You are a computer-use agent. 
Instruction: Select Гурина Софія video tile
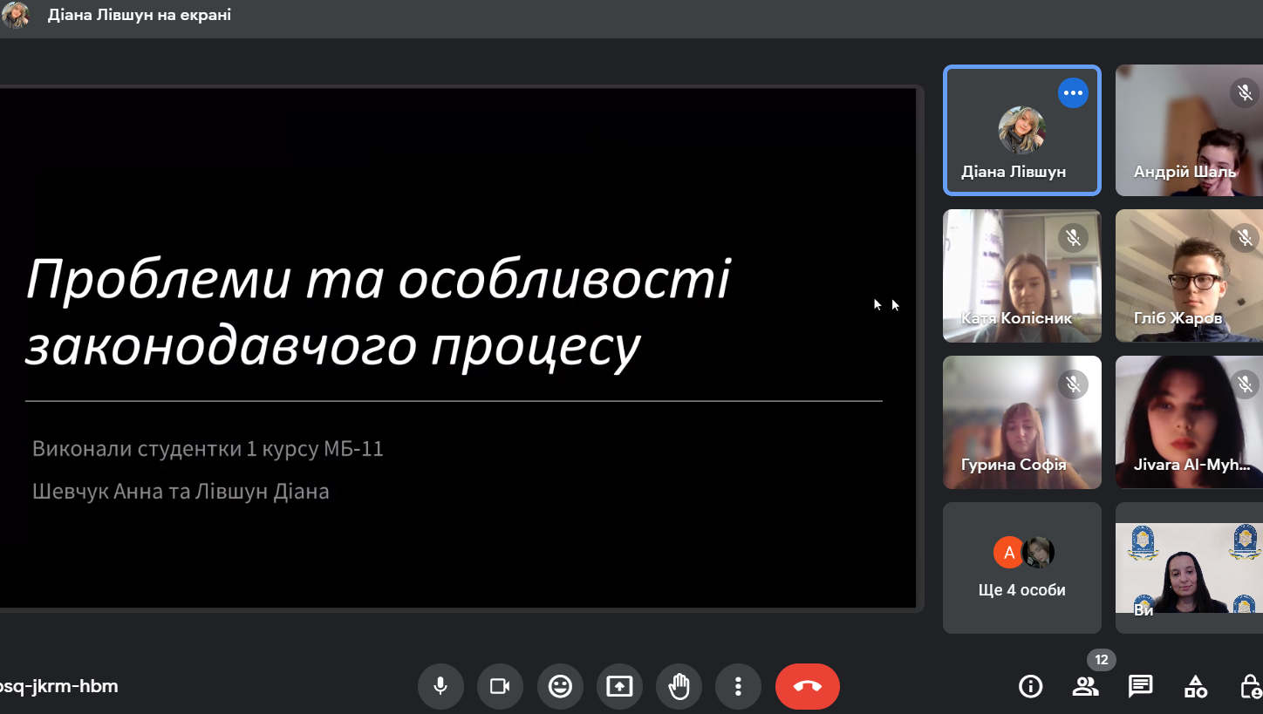1021,422
